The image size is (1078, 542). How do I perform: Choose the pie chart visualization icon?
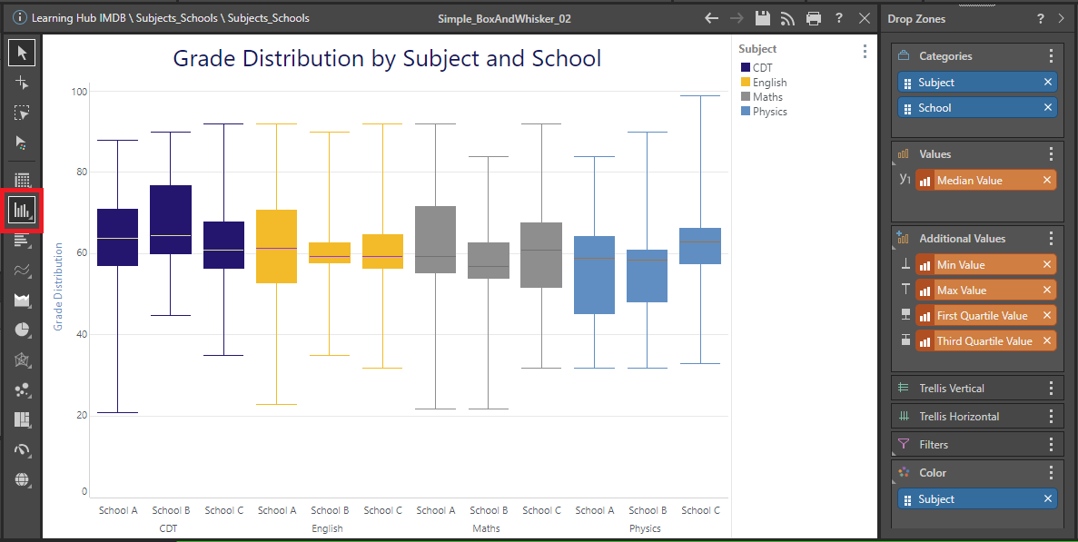(x=22, y=330)
